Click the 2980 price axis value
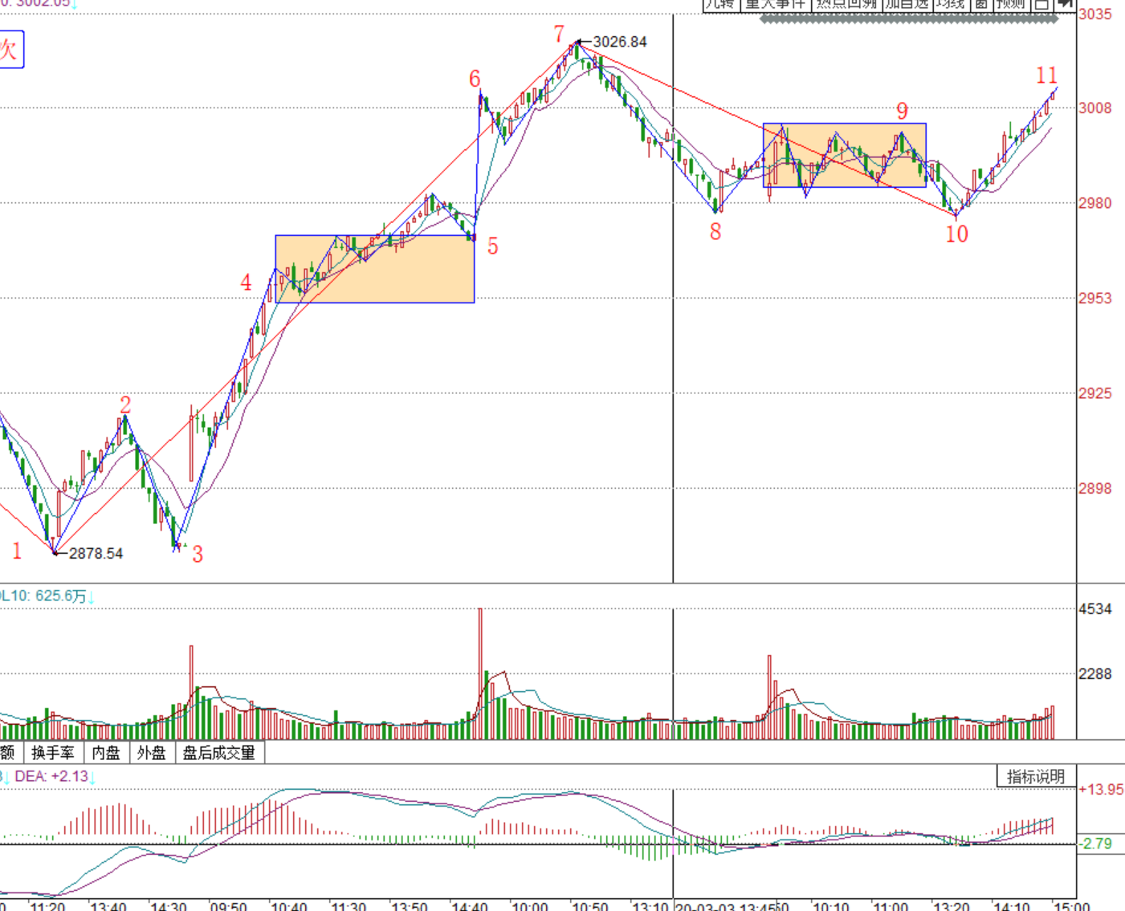The image size is (1125, 911). [x=1095, y=203]
